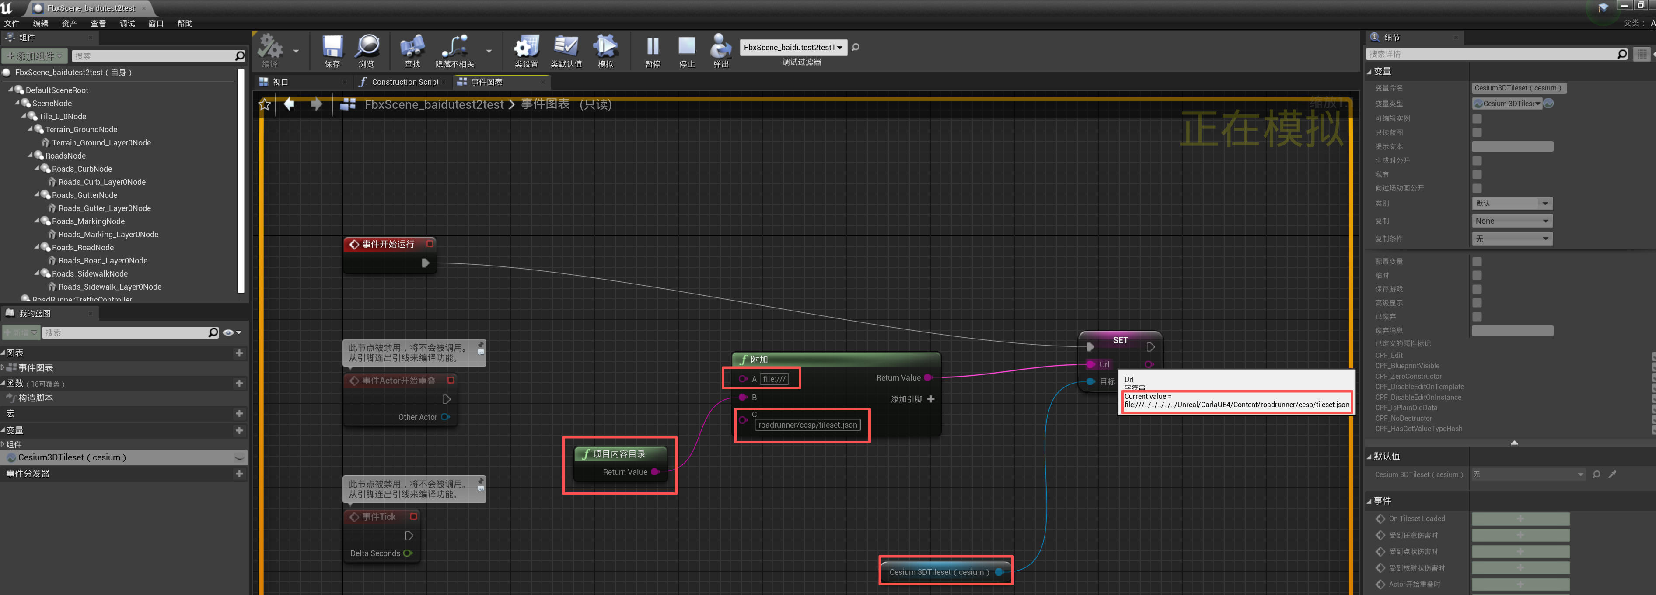Viewport: 1656px width, 595px height.
Task: Click the My Blueprint search field
Action: click(126, 332)
